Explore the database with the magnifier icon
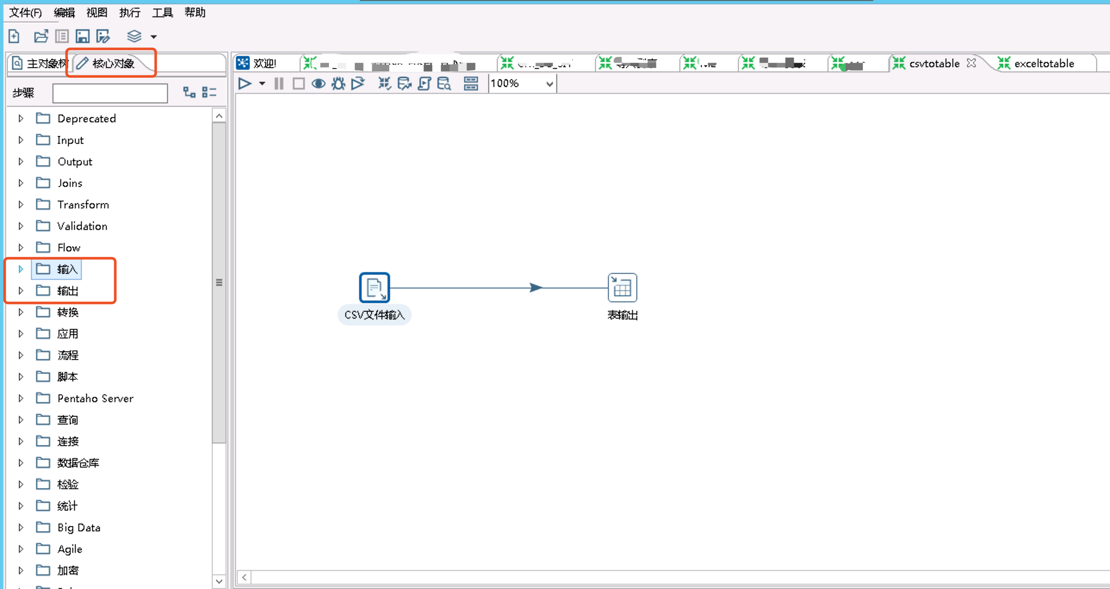Image resolution: width=1110 pixels, height=589 pixels. click(x=444, y=83)
